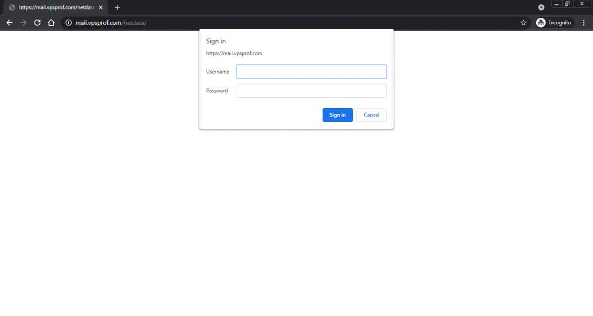Open the tab search dropdown arrow
Screen dimensions: 593x316
pyautogui.click(x=541, y=7)
